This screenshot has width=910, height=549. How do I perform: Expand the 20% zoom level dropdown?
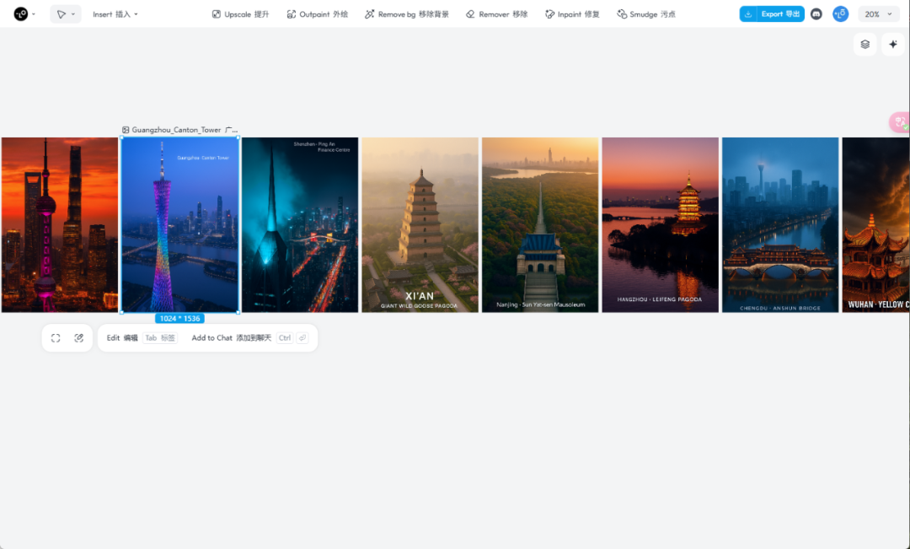(x=878, y=14)
